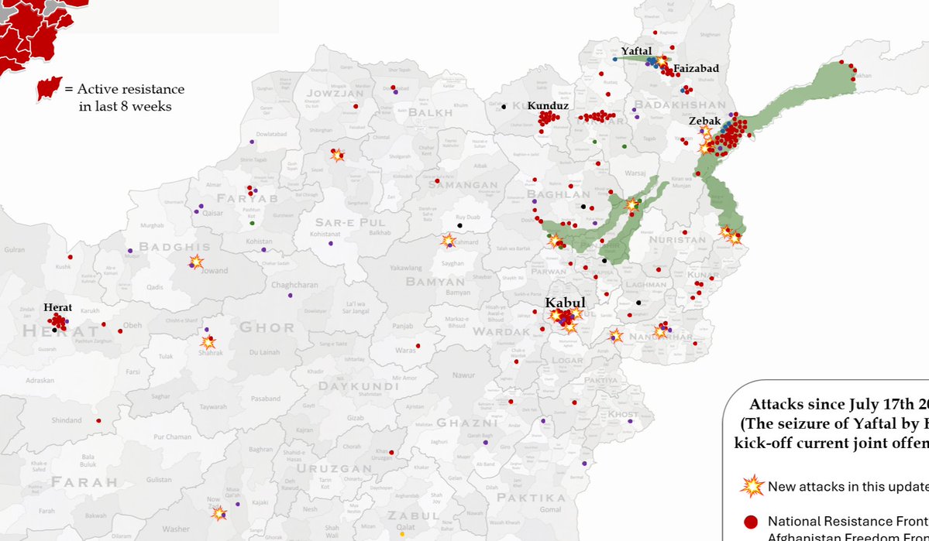Select the BALKH province label

click(431, 112)
